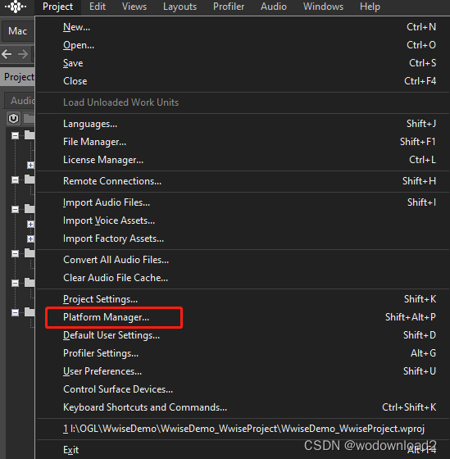Viewport: 450px width, 459px height.
Task: Select Convert All Audio Files...
Action: pyautogui.click(x=243, y=260)
